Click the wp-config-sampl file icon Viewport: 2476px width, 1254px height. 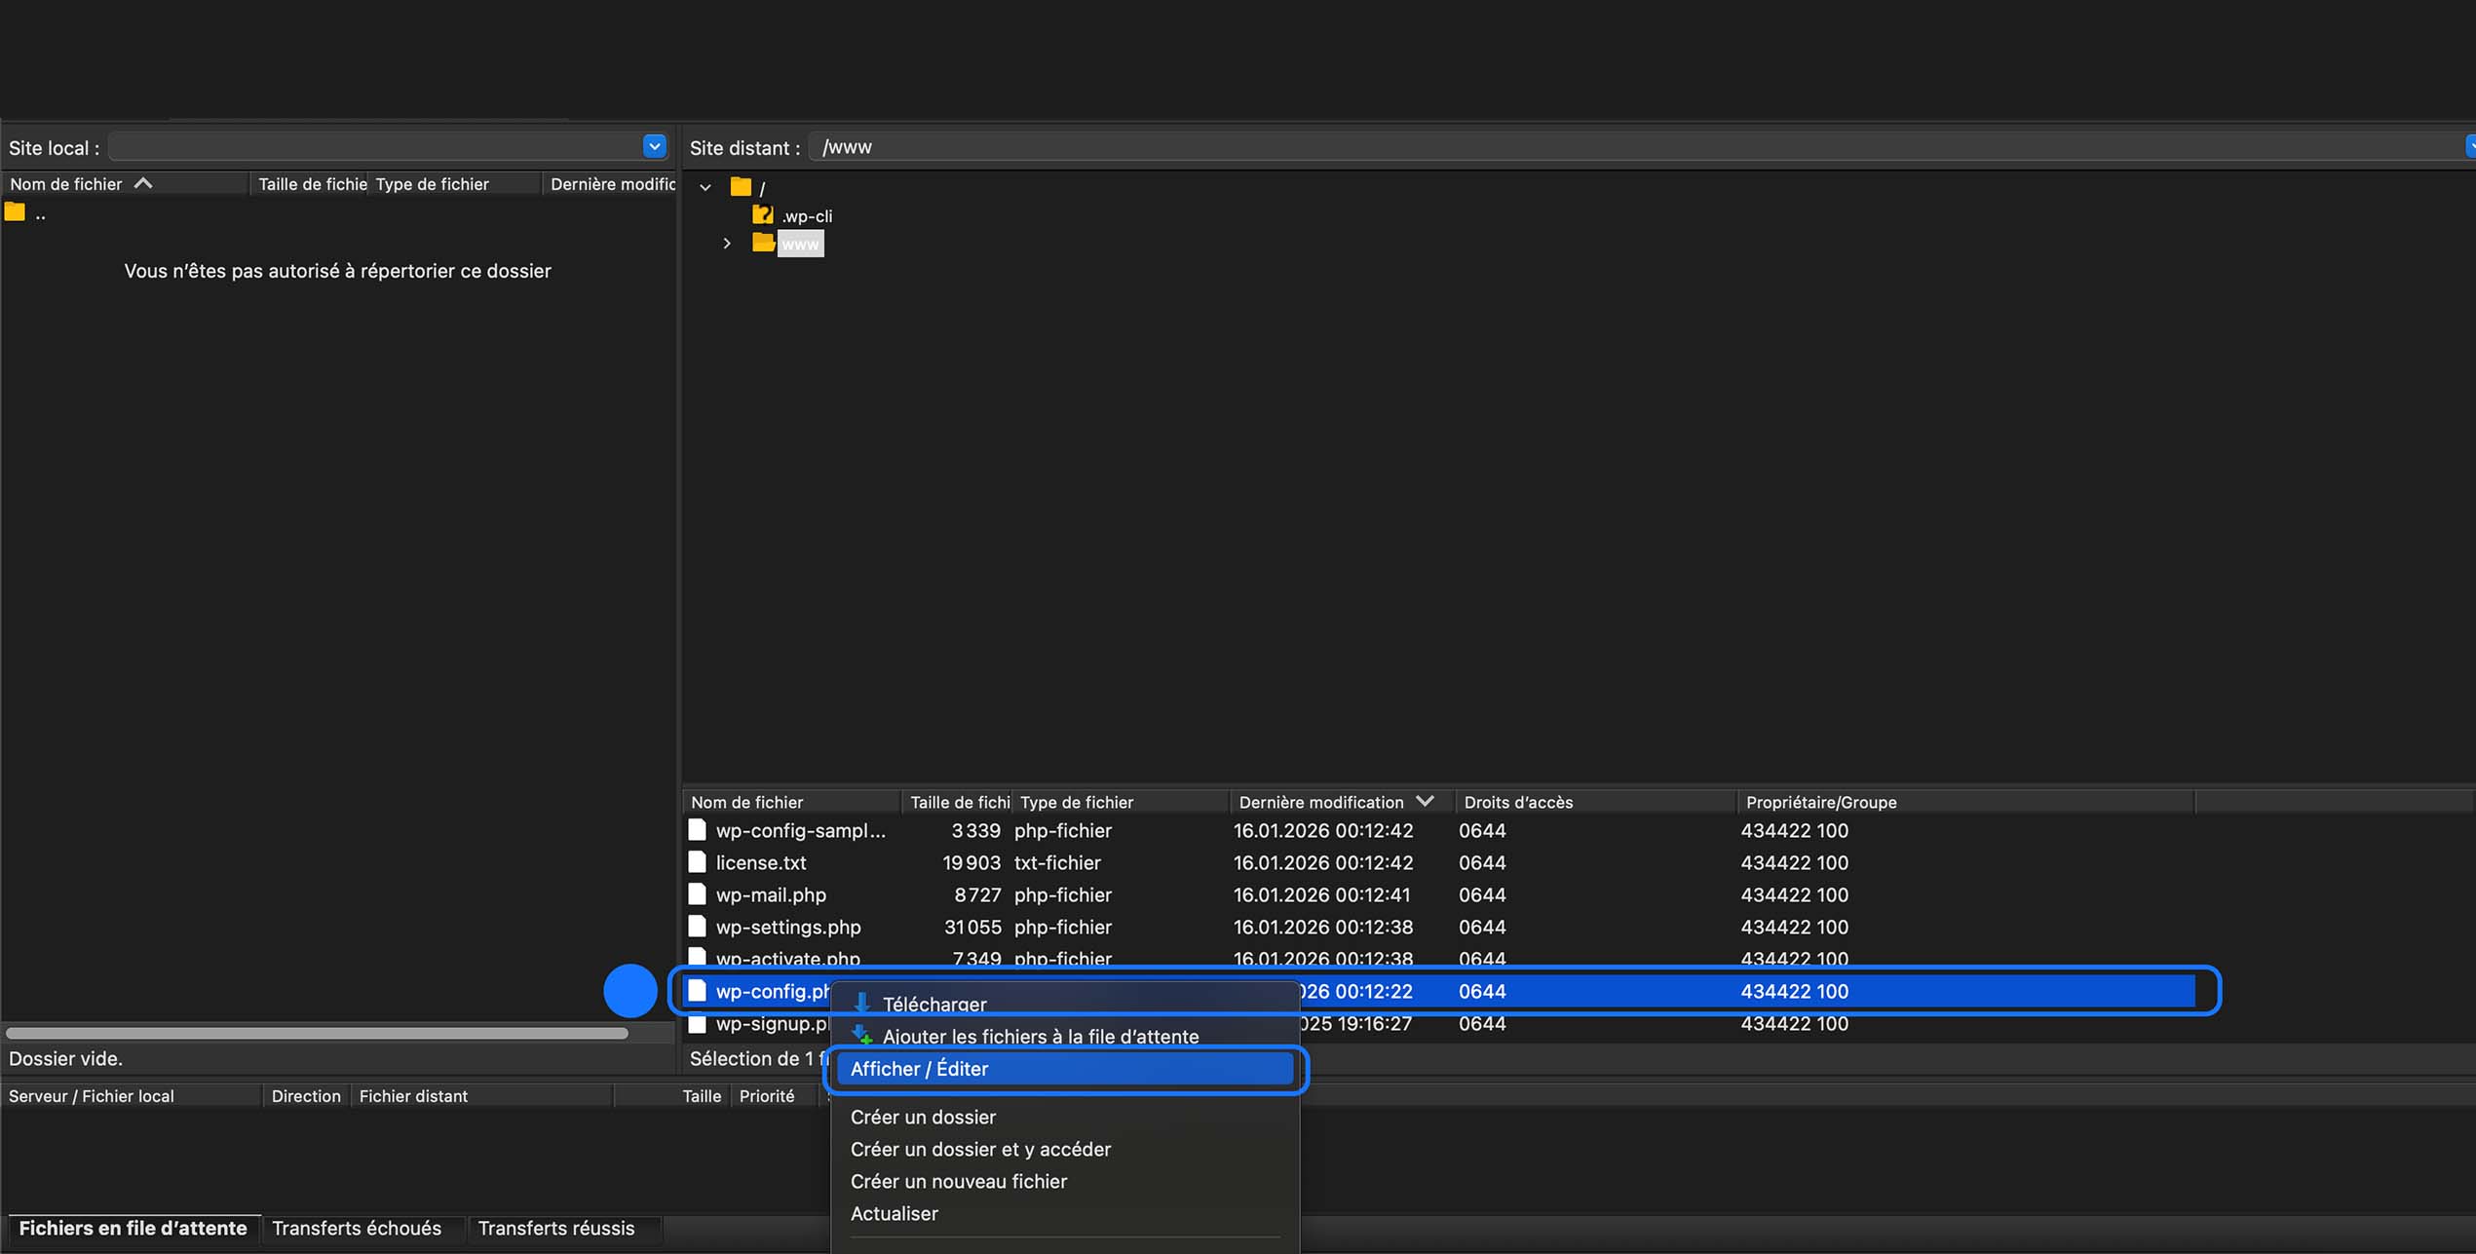coord(697,830)
